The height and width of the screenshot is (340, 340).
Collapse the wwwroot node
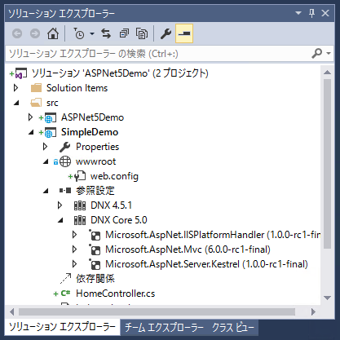(x=46, y=161)
